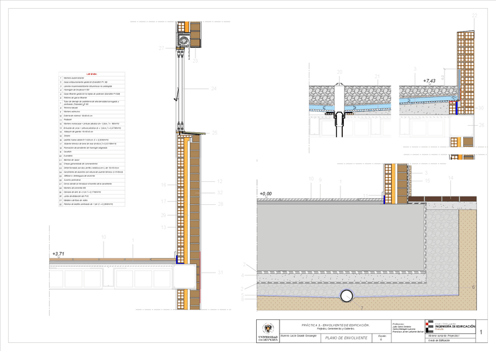The width and height of the screenshot is (496, 351).
Task: Click callout number 23 below shutter box
Action: pyautogui.click(x=195, y=60)
